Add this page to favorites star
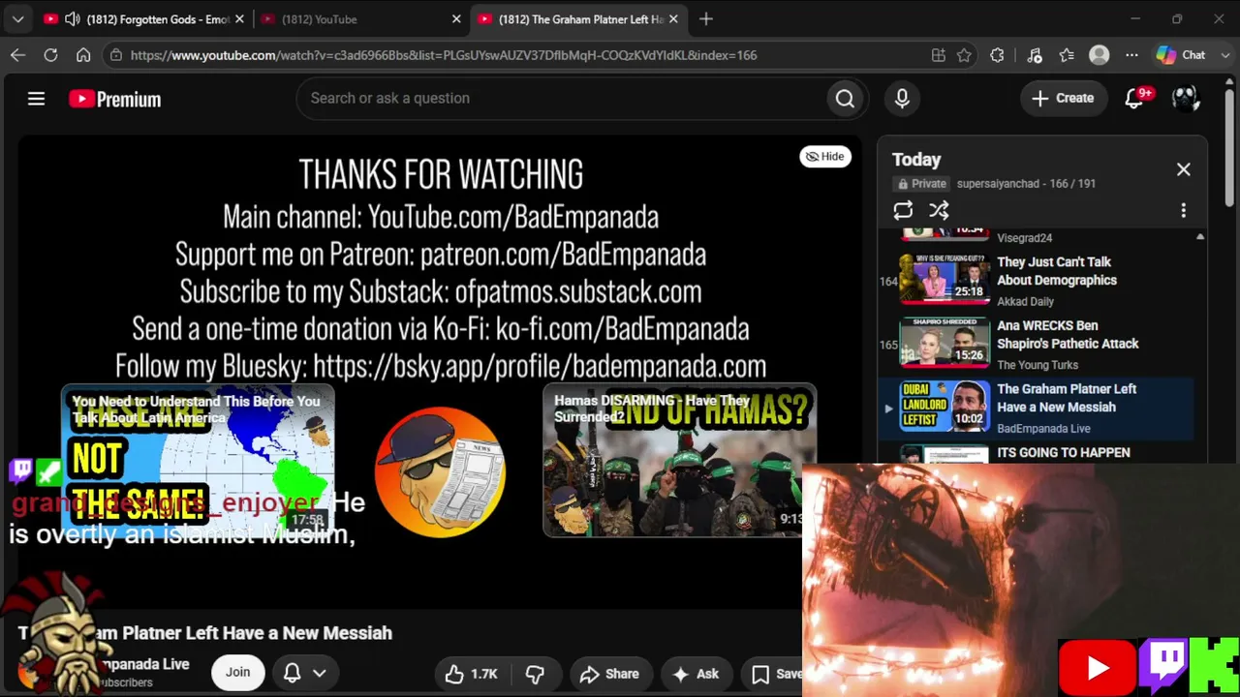This screenshot has height=697, width=1240. (x=964, y=55)
